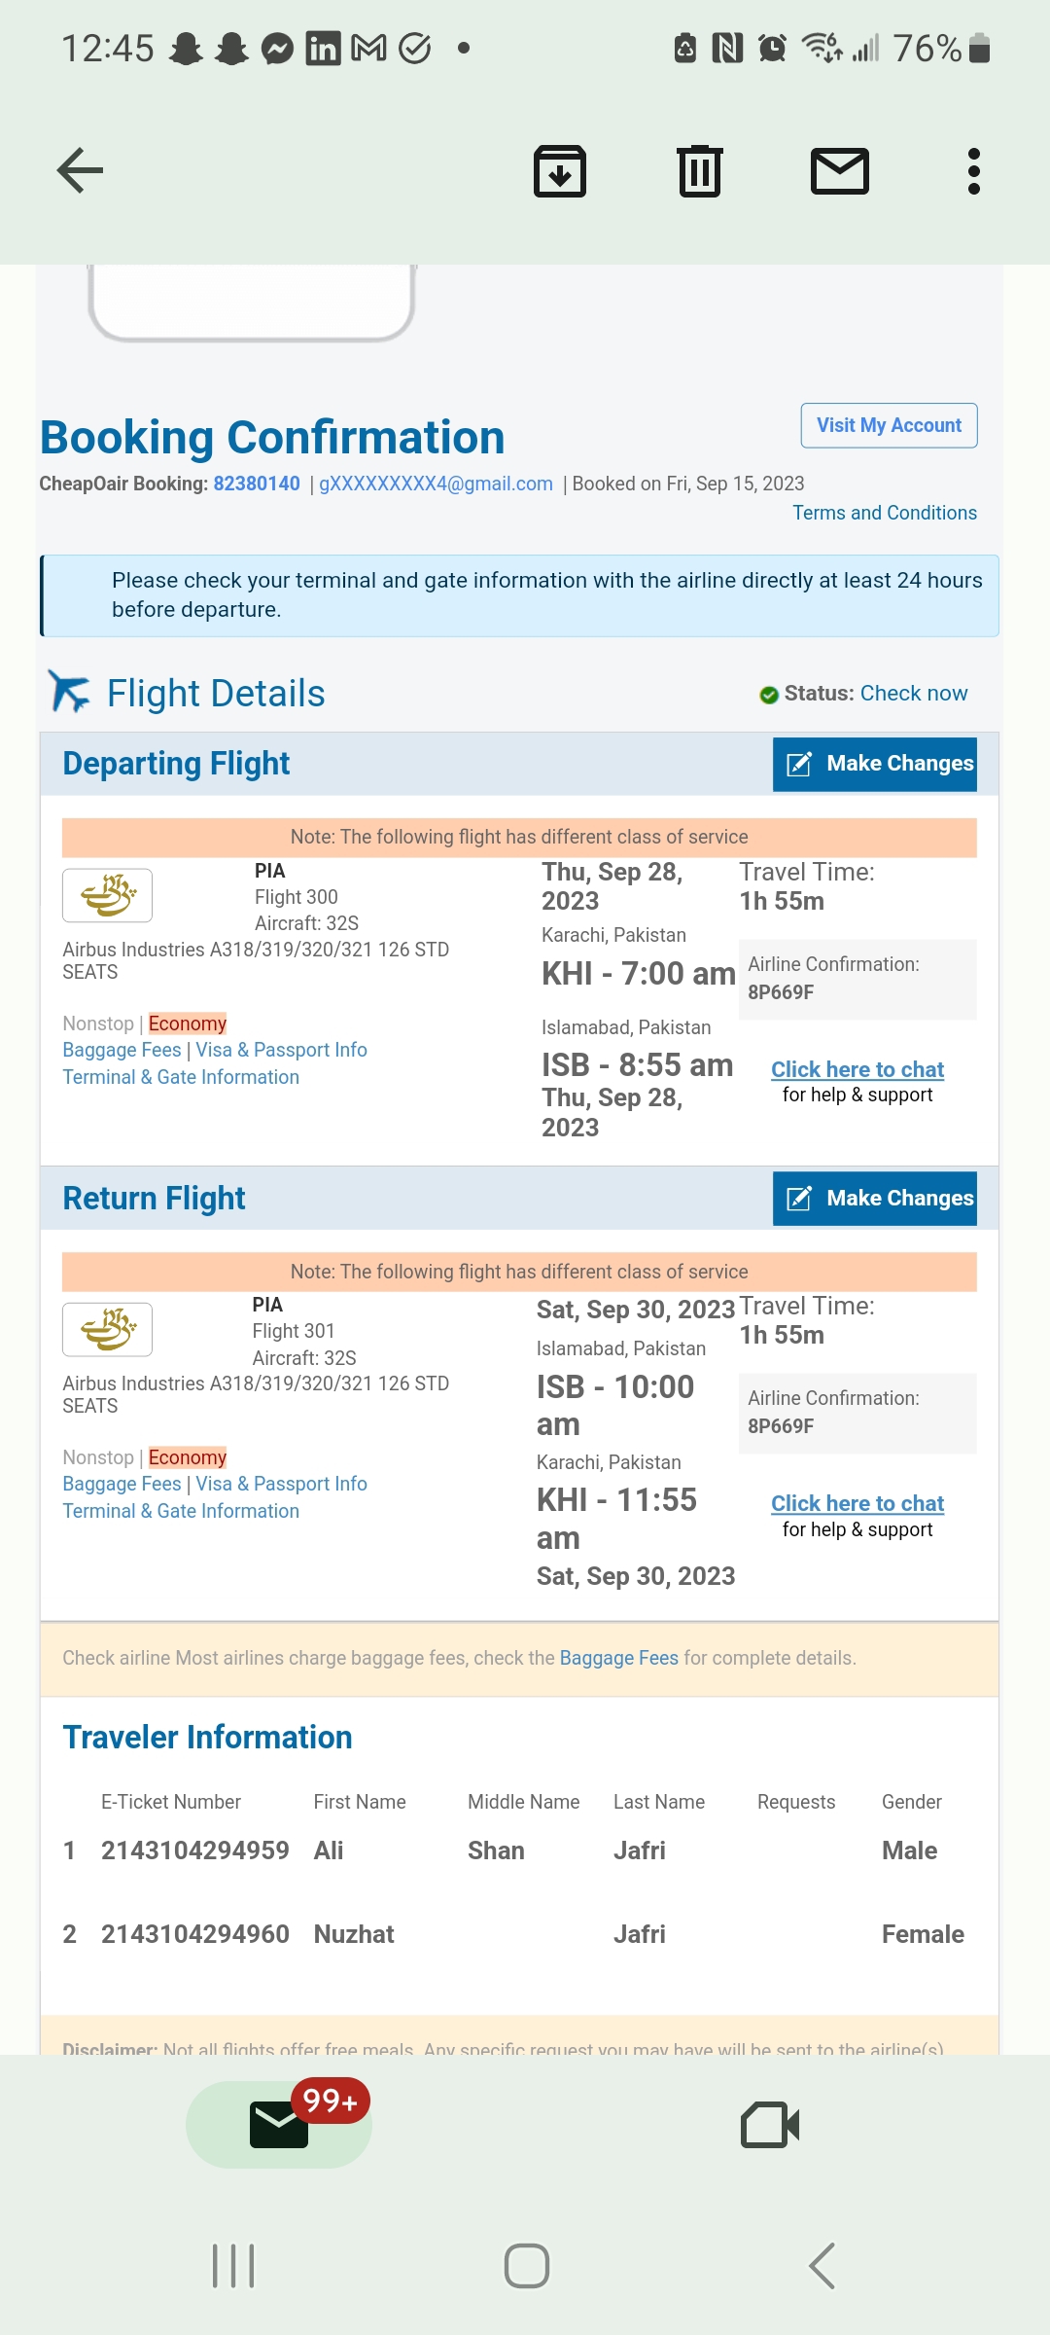The height and width of the screenshot is (2335, 1050).
Task: Open the three-dot overflow menu
Action: (973, 171)
